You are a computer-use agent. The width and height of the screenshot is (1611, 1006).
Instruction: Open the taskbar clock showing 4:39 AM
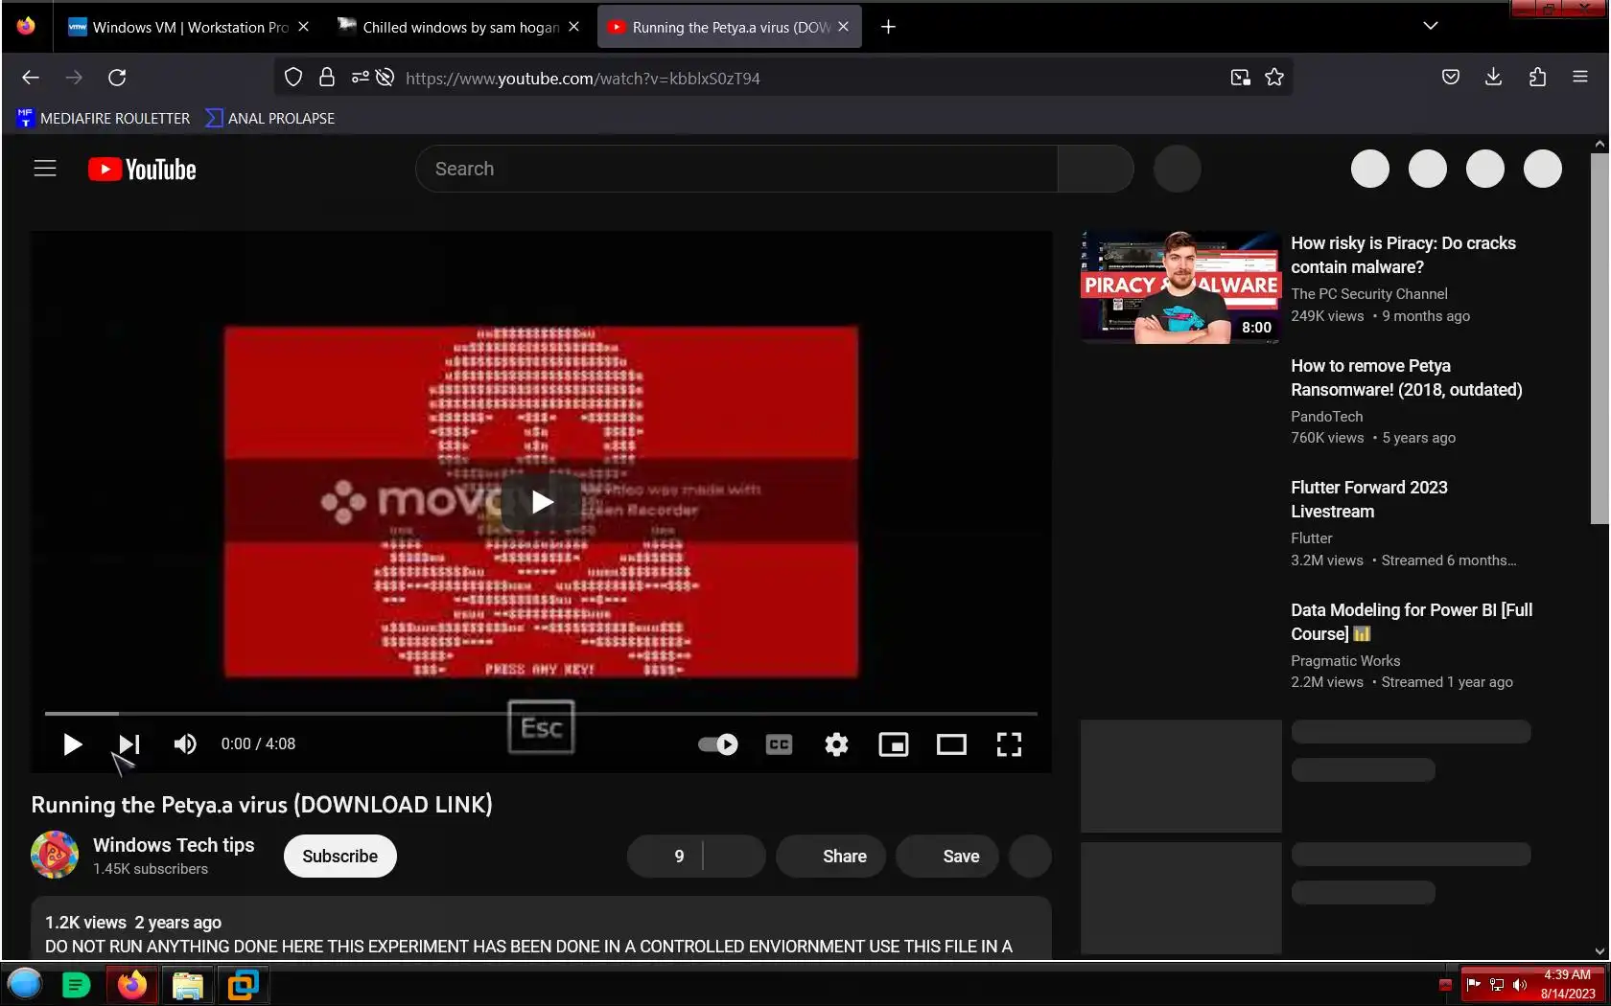click(x=1568, y=984)
